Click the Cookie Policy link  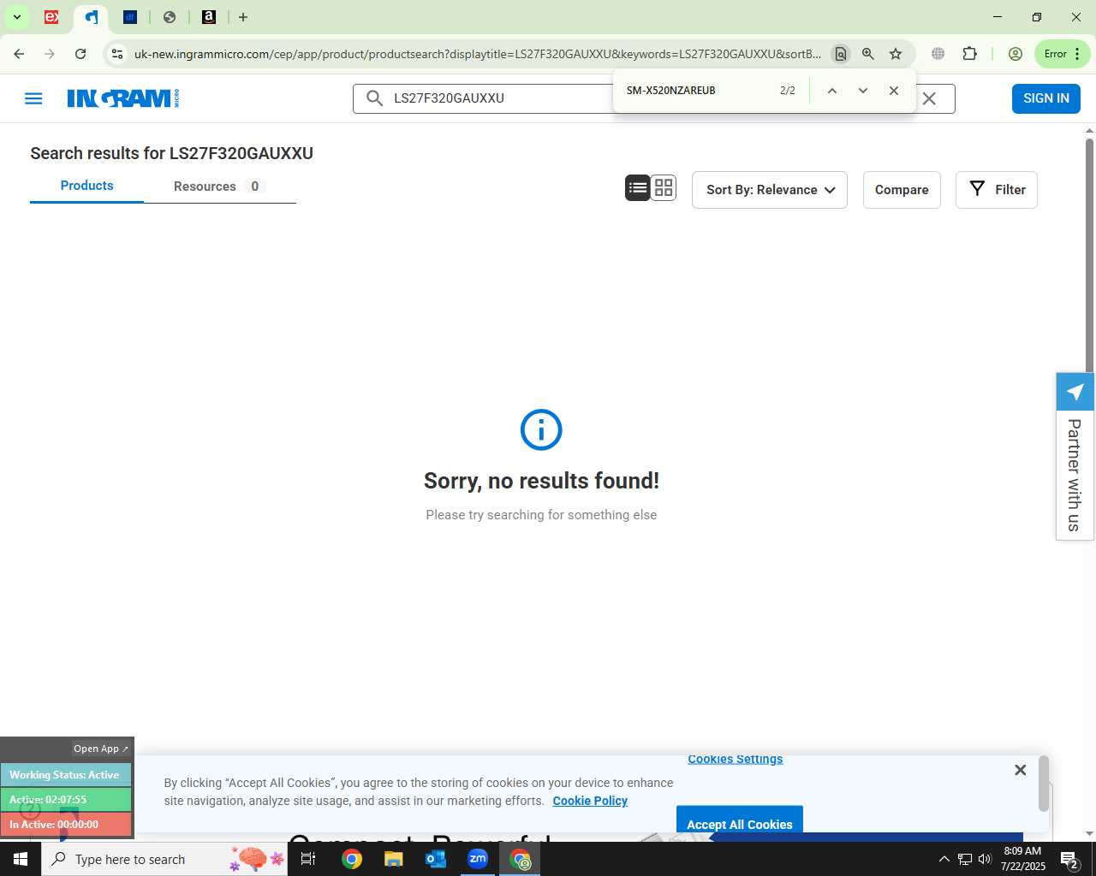click(590, 801)
